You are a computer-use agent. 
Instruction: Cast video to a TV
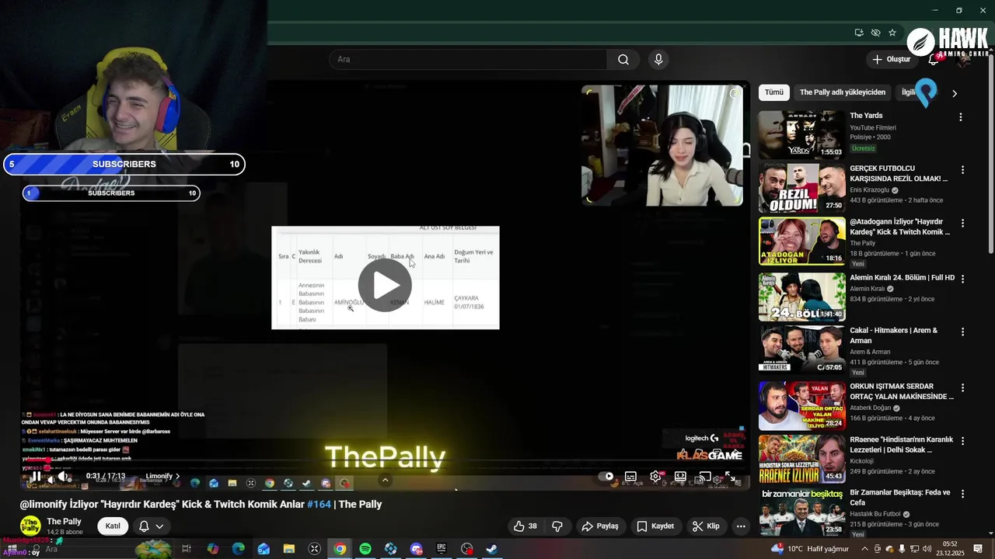[x=705, y=477]
